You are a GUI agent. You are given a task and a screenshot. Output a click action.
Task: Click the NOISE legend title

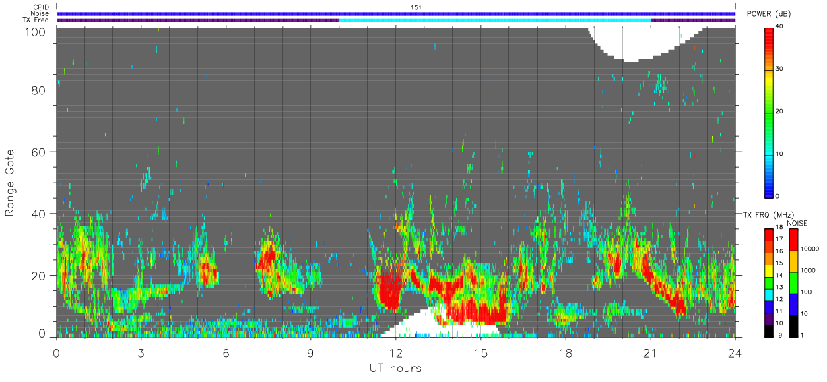(x=797, y=223)
